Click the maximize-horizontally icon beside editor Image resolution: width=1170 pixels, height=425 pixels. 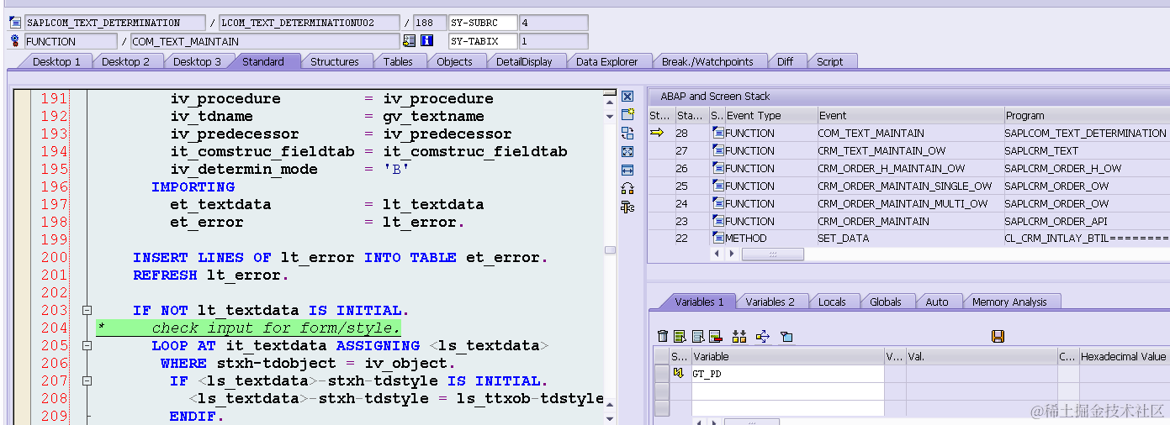click(627, 170)
